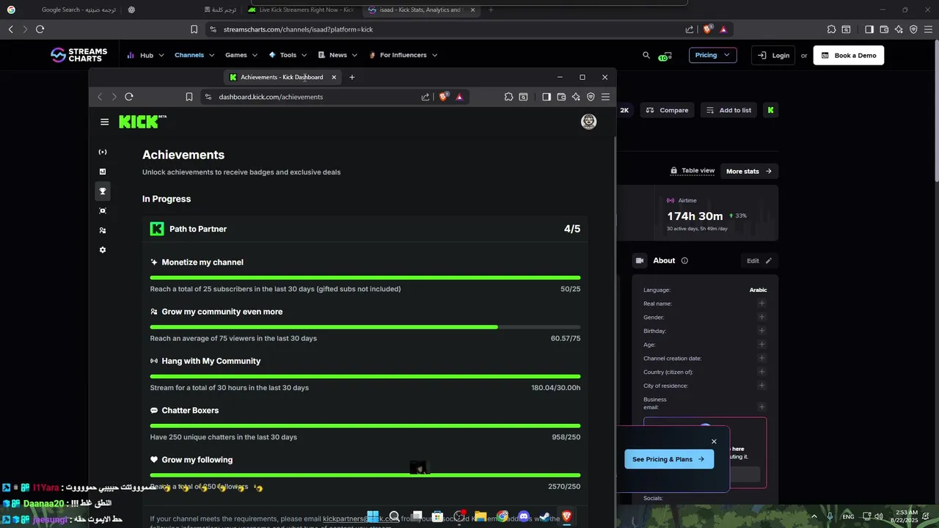Show hidden system tray icons

pyautogui.click(x=814, y=516)
